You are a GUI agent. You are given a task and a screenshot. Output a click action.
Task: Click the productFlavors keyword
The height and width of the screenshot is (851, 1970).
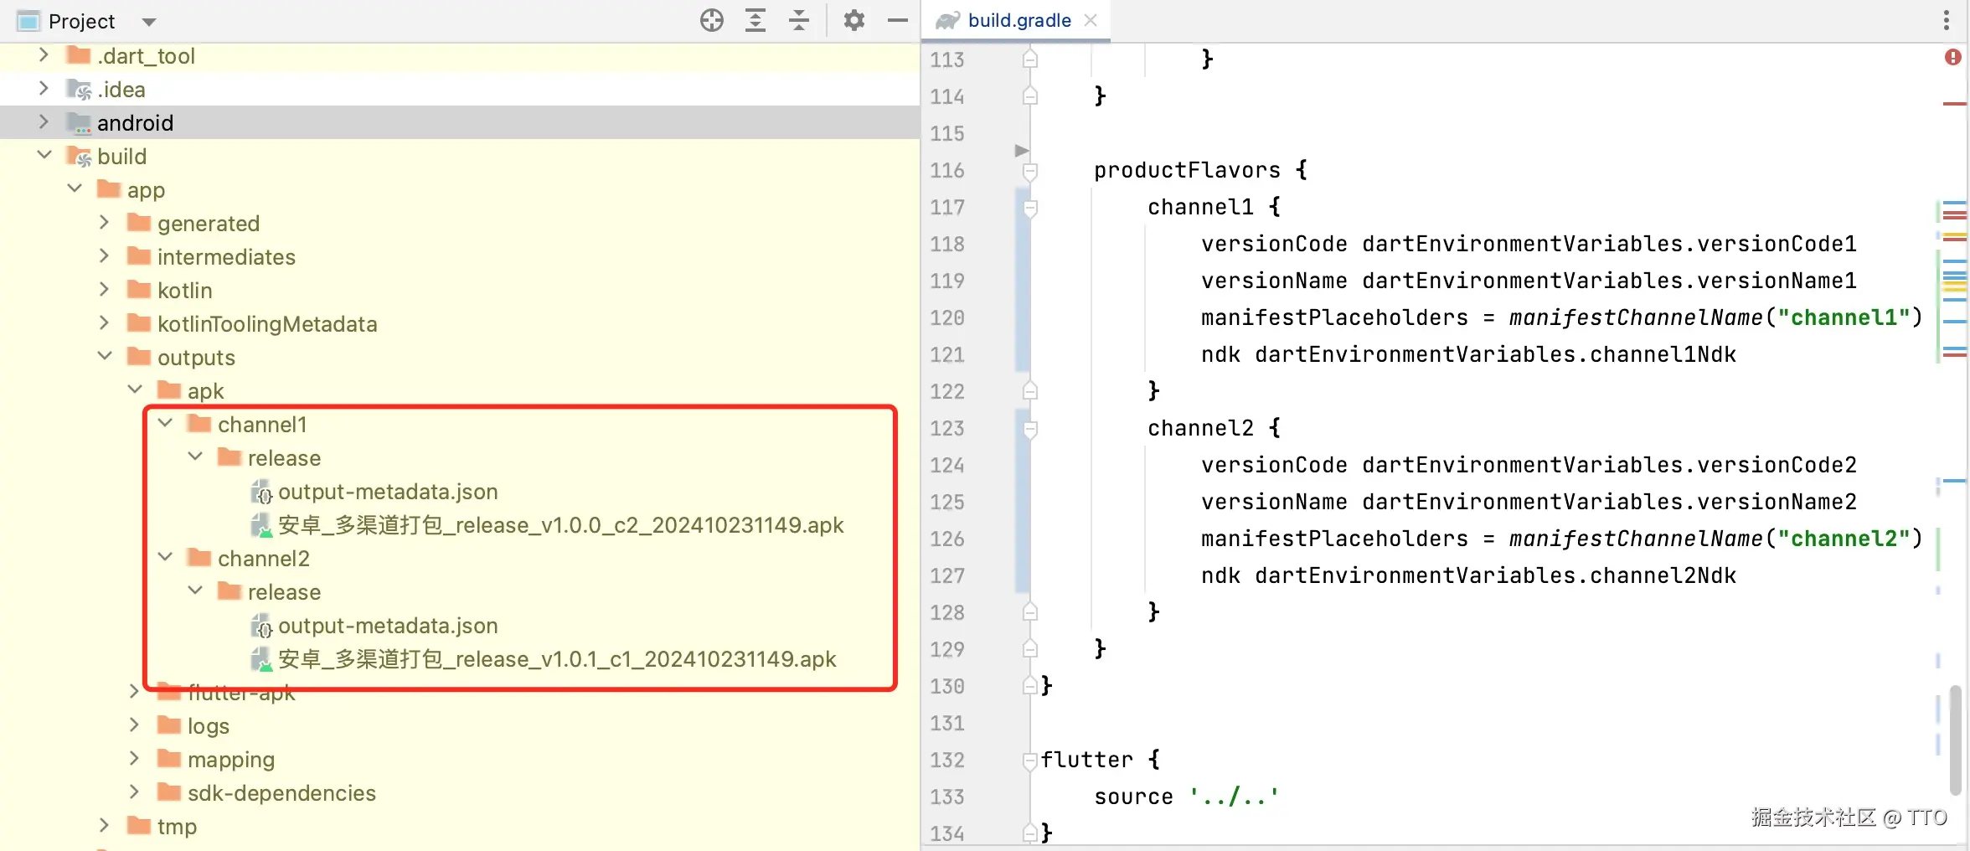[x=1187, y=171]
